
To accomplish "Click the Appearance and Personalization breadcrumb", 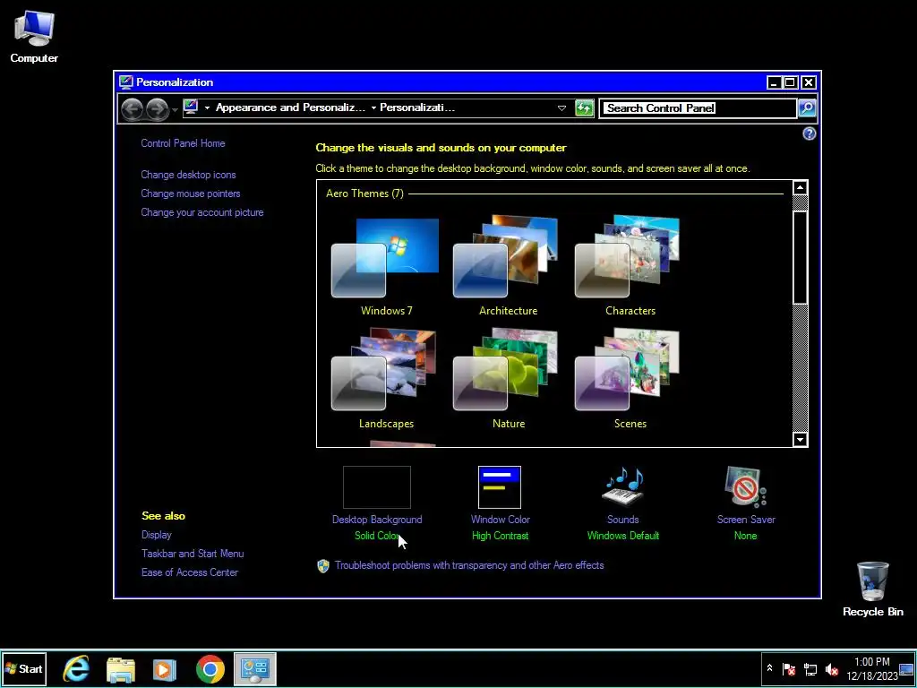I will 291,107.
